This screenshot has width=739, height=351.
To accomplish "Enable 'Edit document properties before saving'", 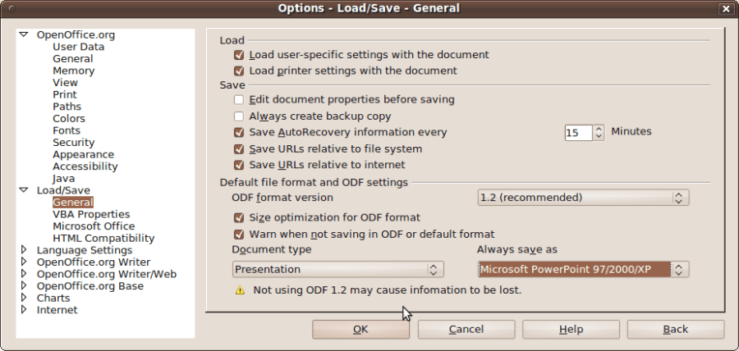I will pyautogui.click(x=239, y=100).
